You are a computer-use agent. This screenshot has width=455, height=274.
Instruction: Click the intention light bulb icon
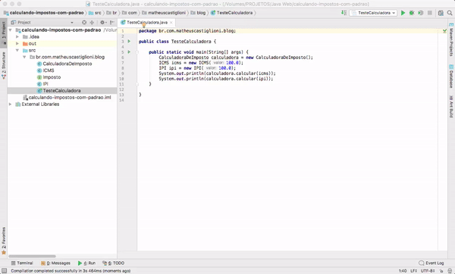tap(143, 26)
